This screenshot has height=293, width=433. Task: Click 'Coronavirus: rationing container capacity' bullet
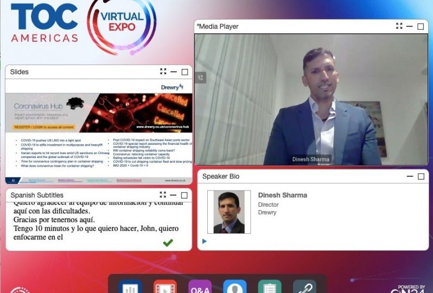(142, 154)
